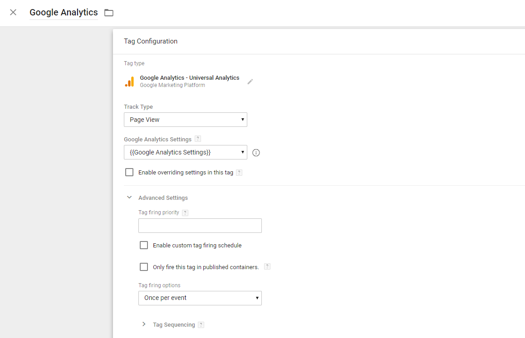Screen dimensions: 525x338
Task: Open the Tag firing options dropdown
Action: coord(200,298)
